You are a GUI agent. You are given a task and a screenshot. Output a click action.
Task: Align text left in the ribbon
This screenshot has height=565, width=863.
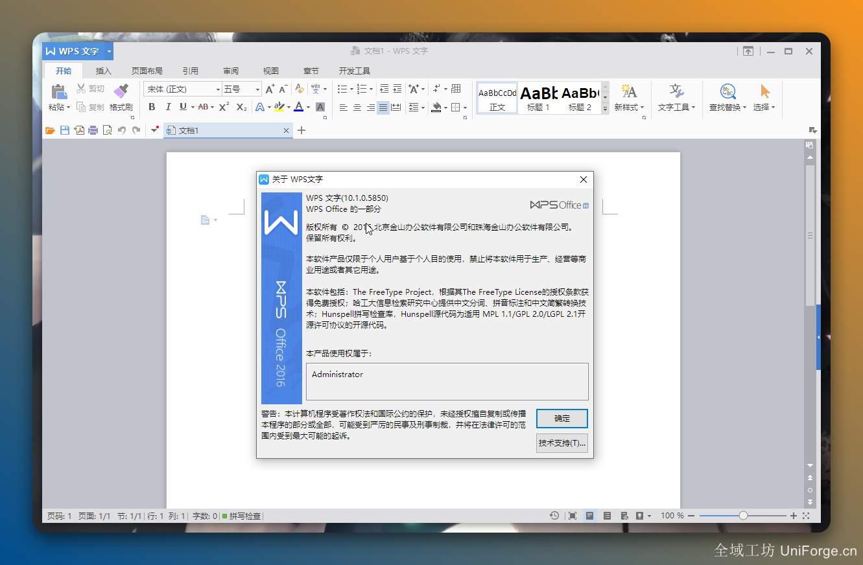point(344,108)
